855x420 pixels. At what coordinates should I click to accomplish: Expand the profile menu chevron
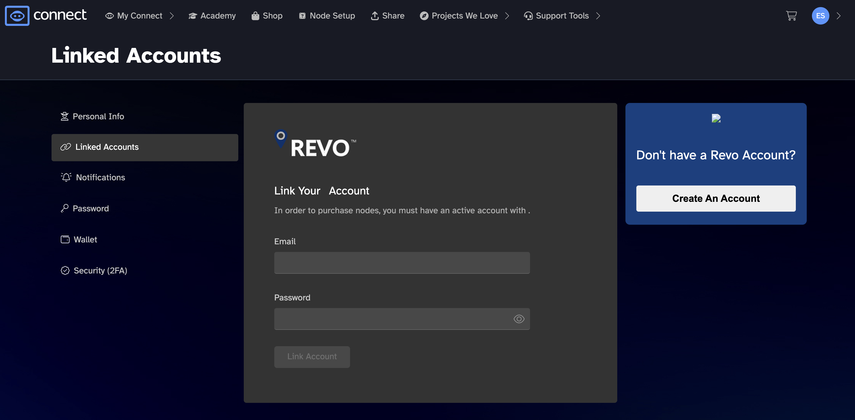coord(838,16)
